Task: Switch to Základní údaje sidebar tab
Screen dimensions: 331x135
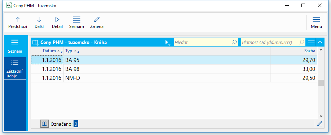Action: tap(15, 69)
